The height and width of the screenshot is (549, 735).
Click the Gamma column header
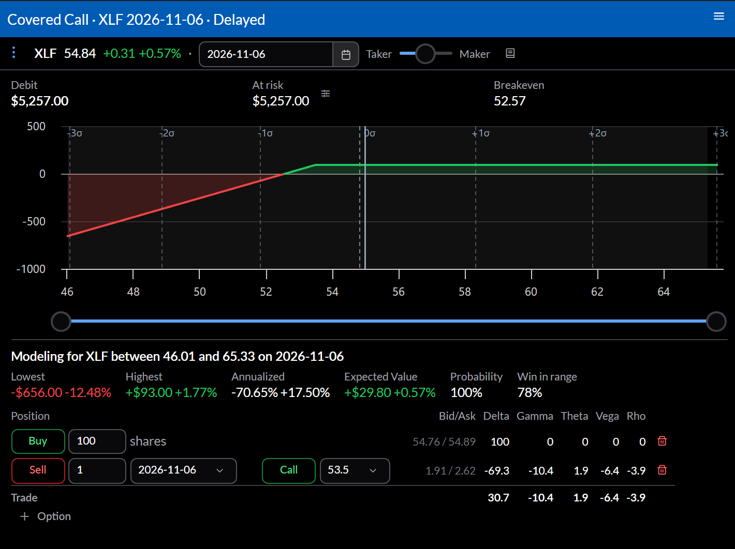535,416
